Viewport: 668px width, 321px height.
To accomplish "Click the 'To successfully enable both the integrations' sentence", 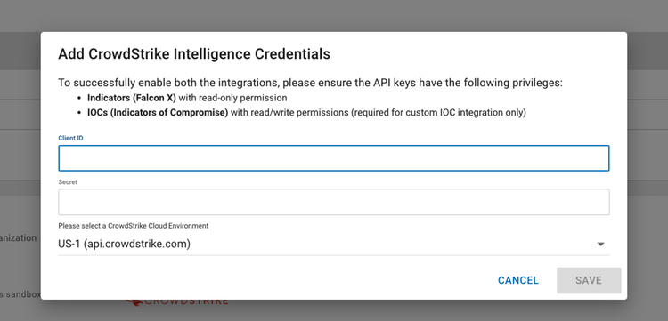I will click(311, 83).
